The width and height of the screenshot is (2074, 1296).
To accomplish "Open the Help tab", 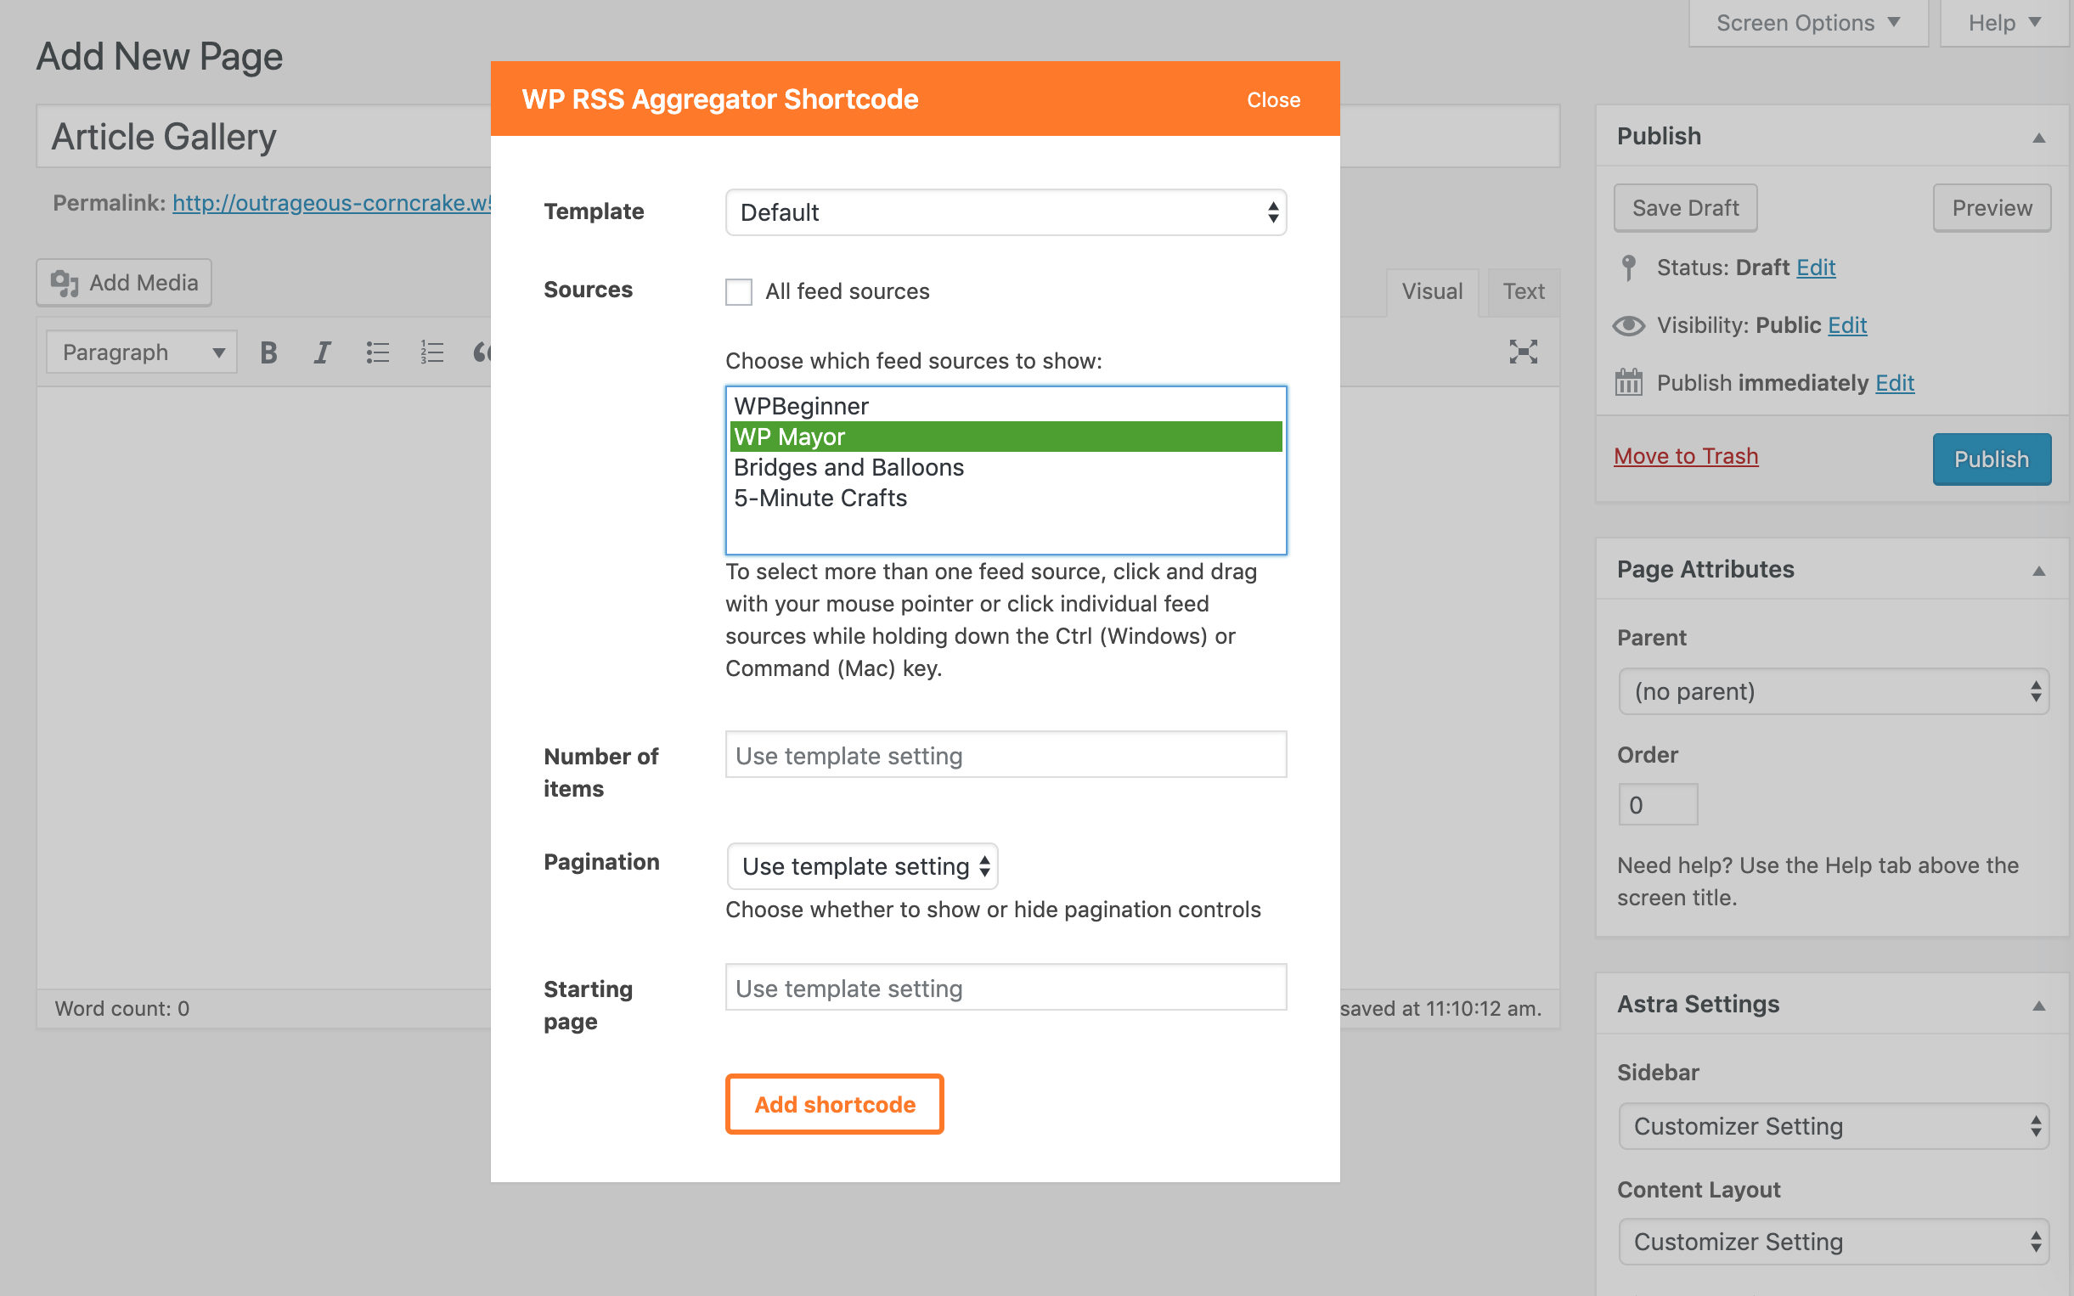I will pos(2004,23).
